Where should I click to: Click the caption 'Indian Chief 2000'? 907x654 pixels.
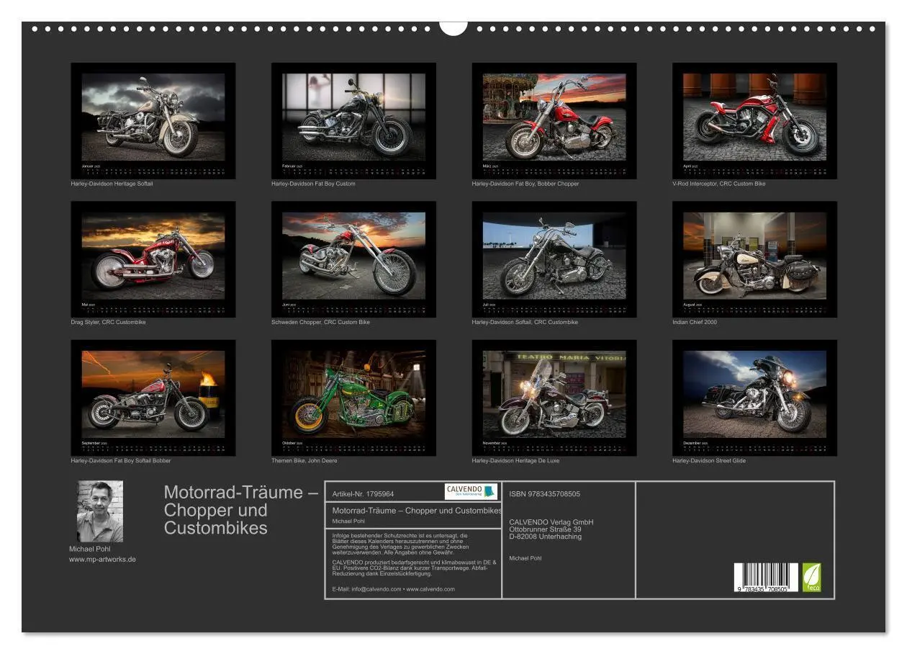[695, 322]
